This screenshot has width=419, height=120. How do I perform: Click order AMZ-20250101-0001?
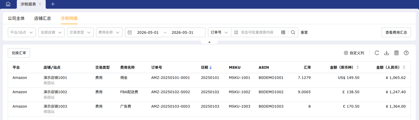pyautogui.click(x=171, y=78)
